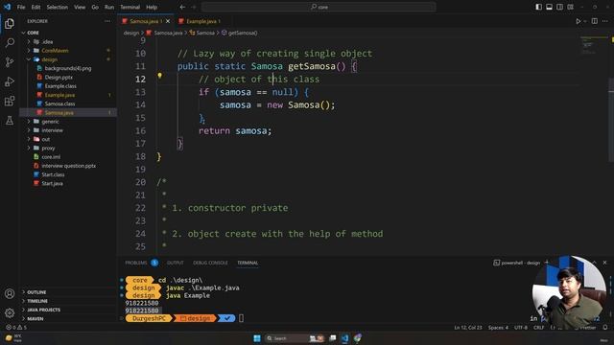
Task: Change encoding via UTF-8 status item
Action: pyautogui.click(x=521, y=328)
